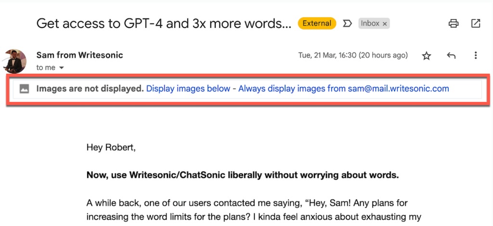Click the 'Hey Robert,' greeting text
Image resolution: width=493 pixels, height=226 pixels.
[x=111, y=147]
